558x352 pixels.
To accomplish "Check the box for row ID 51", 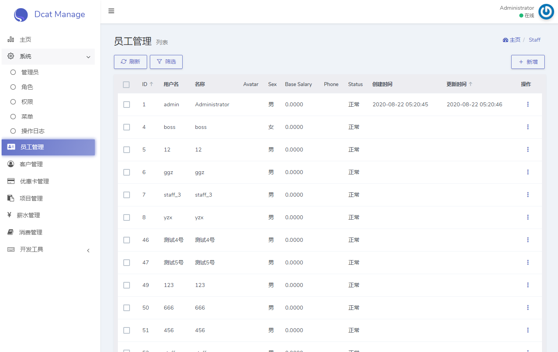I will tap(126, 330).
